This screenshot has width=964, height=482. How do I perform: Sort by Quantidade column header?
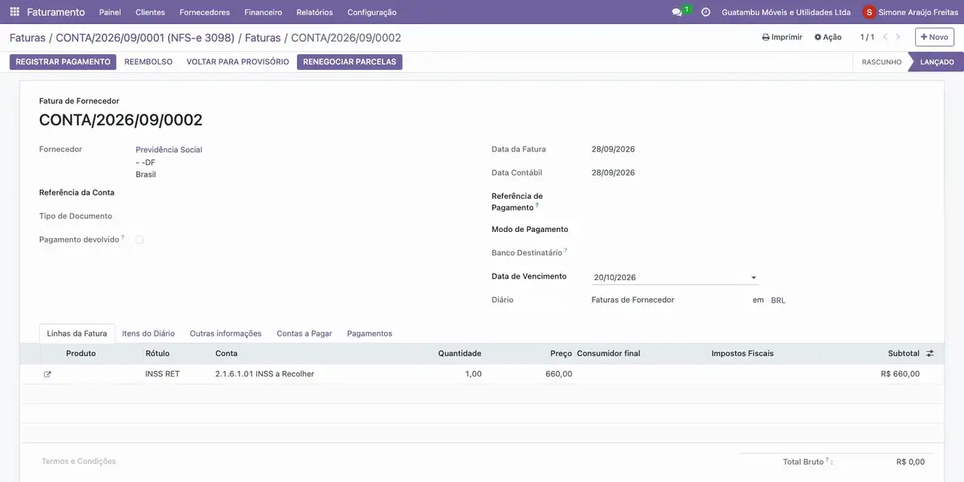(459, 353)
